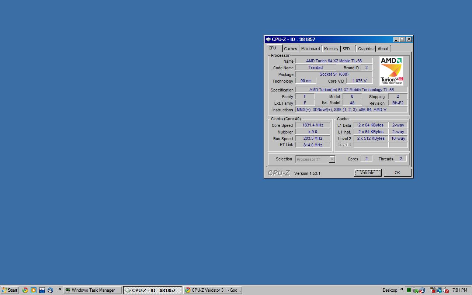Click the Instructions field listing MMX(+)
472x295 pixels.
coord(351,110)
